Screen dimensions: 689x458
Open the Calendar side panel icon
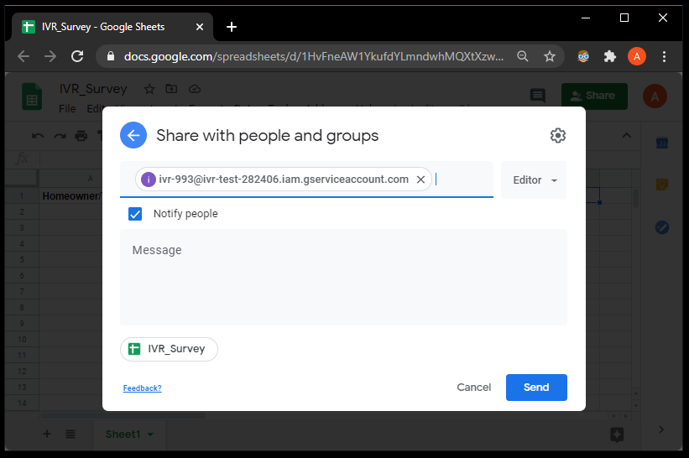click(x=662, y=143)
